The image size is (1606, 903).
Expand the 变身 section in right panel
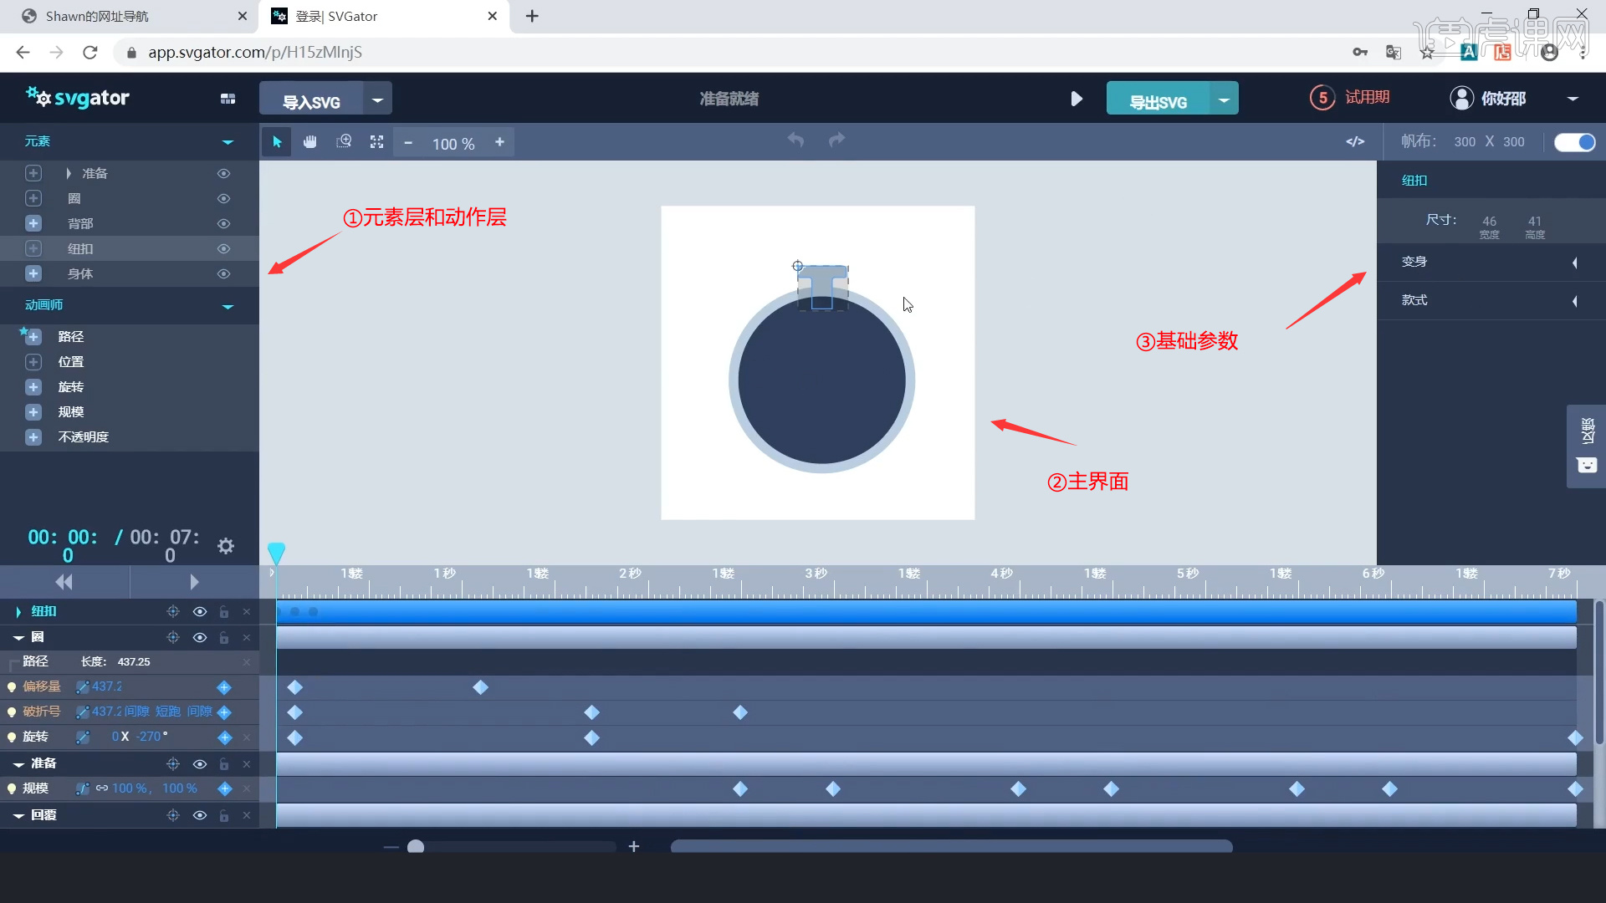pyautogui.click(x=1576, y=263)
